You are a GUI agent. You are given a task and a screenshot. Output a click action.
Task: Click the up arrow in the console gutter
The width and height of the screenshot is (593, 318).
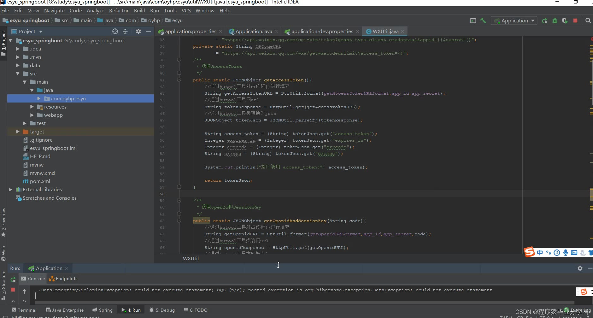[x=24, y=291]
